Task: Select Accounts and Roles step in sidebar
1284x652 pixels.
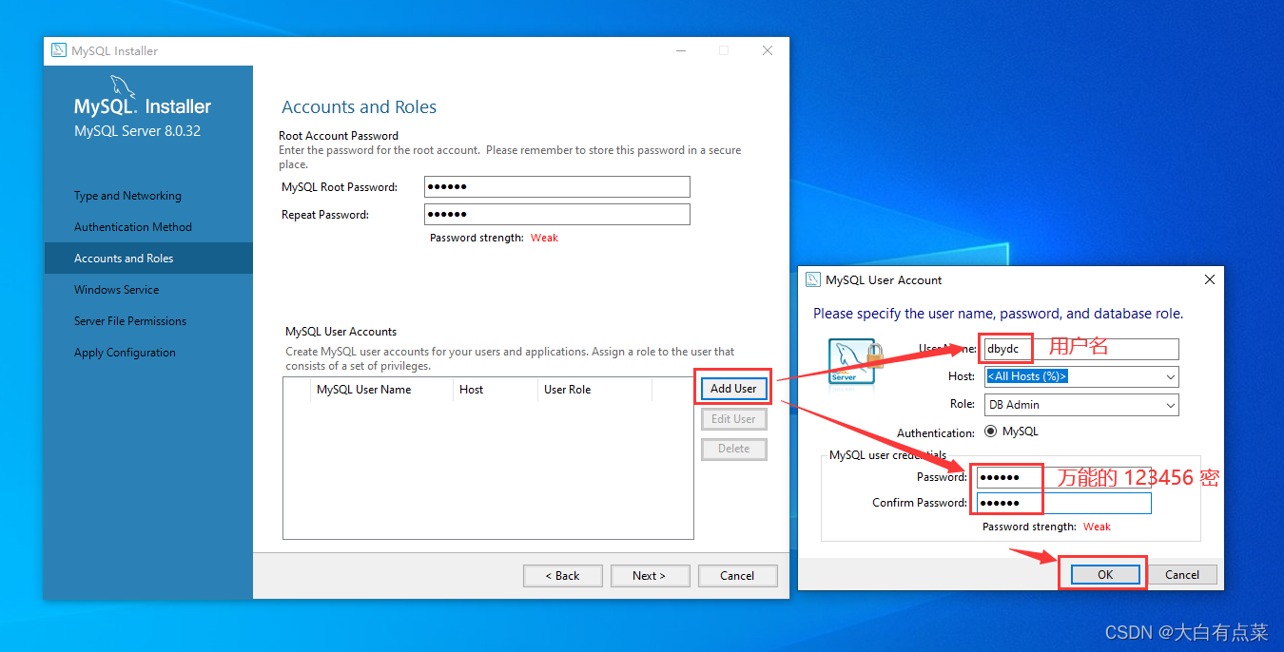Action: [148, 259]
